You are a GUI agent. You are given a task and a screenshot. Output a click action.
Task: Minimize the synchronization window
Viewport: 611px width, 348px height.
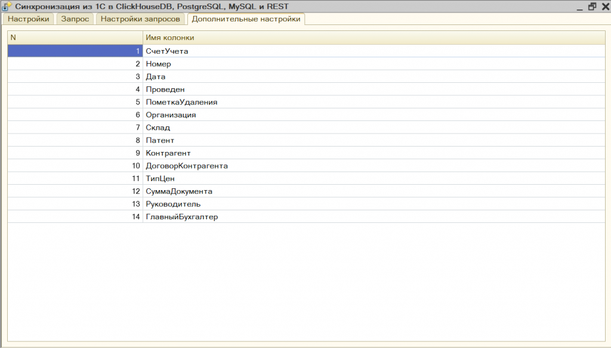[x=579, y=7]
